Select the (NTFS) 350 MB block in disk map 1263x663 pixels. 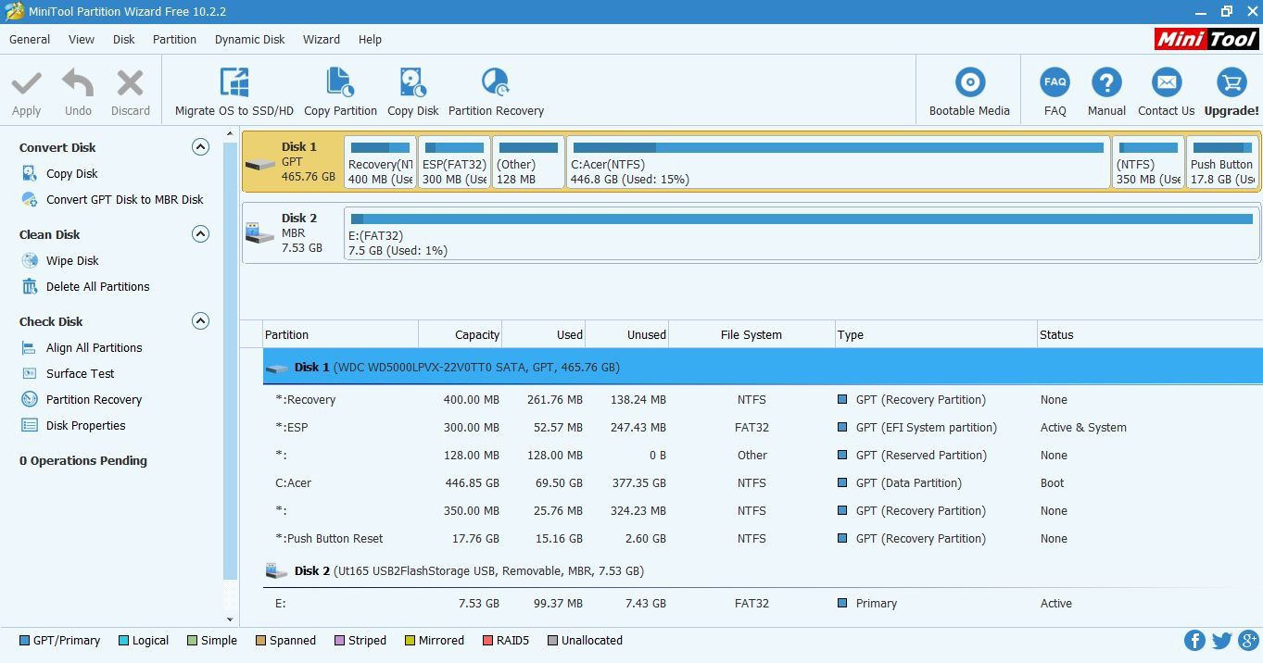[1149, 162]
